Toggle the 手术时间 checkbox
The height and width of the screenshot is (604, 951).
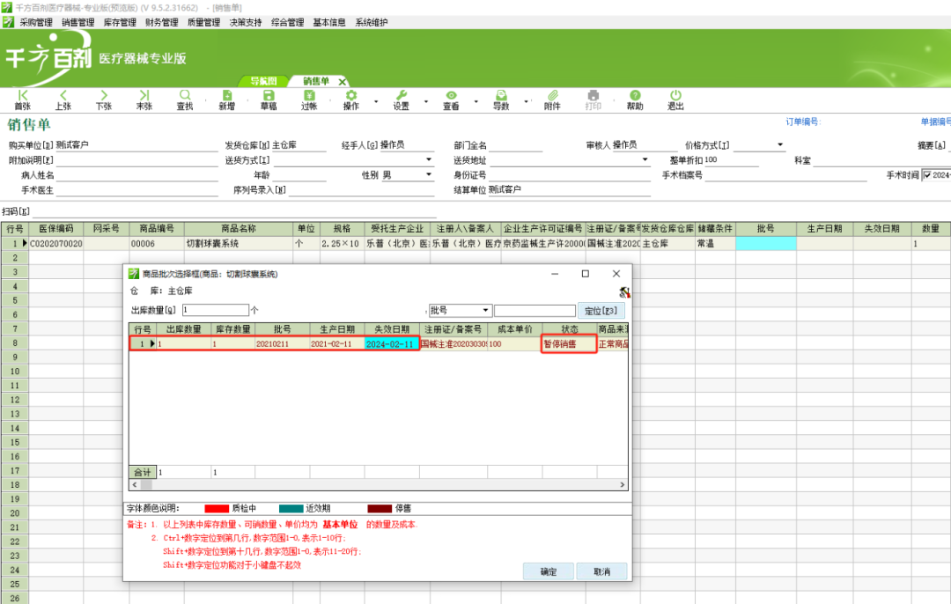926,175
